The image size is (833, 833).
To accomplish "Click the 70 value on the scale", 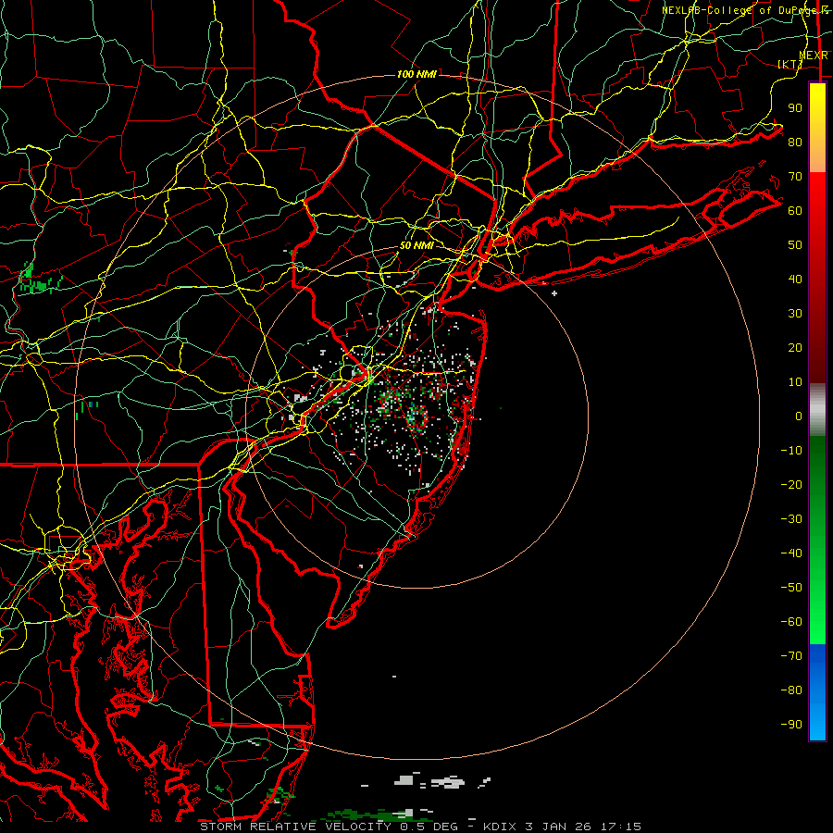I will pyautogui.click(x=795, y=177).
